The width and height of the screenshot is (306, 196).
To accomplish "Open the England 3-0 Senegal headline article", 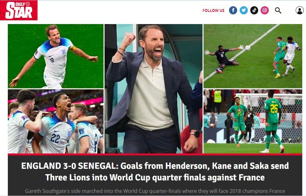I will [x=155, y=172].
